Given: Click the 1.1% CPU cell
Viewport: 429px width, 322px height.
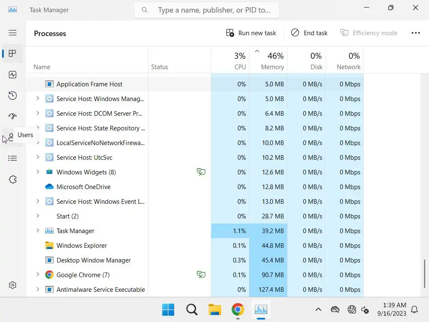Looking at the screenshot, I should (x=230, y=231).
